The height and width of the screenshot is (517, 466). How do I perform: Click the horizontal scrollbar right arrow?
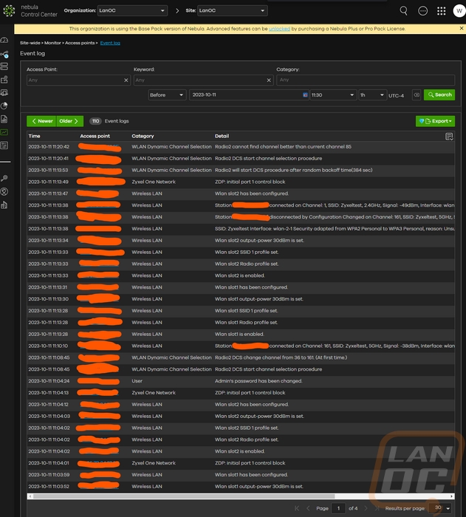(451, 496)
